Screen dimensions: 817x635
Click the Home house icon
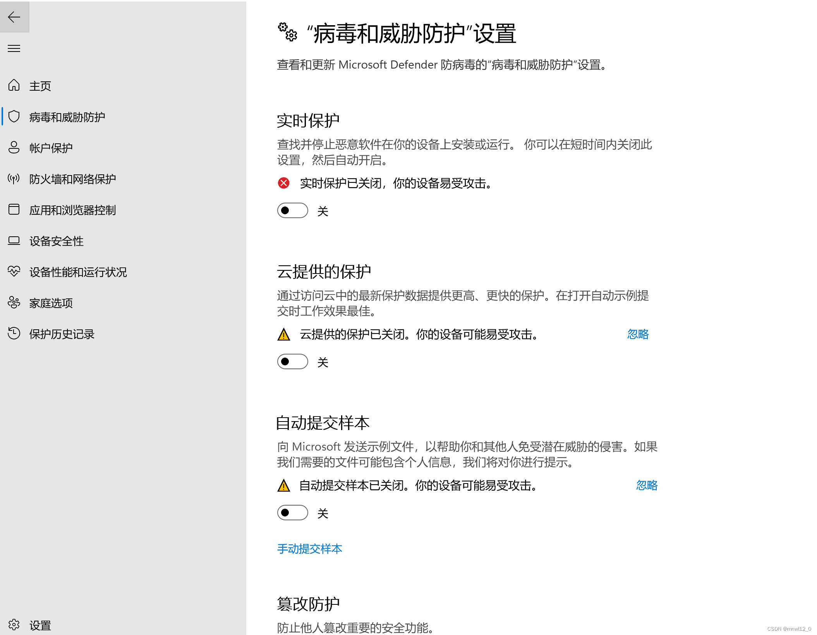14,85
